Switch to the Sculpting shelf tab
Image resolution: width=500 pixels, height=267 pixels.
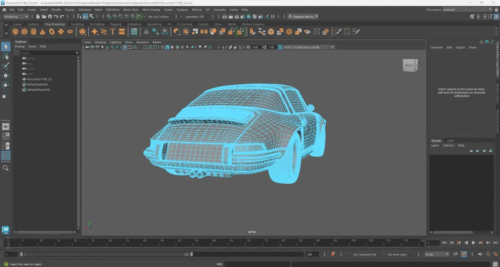click(77, 24)
